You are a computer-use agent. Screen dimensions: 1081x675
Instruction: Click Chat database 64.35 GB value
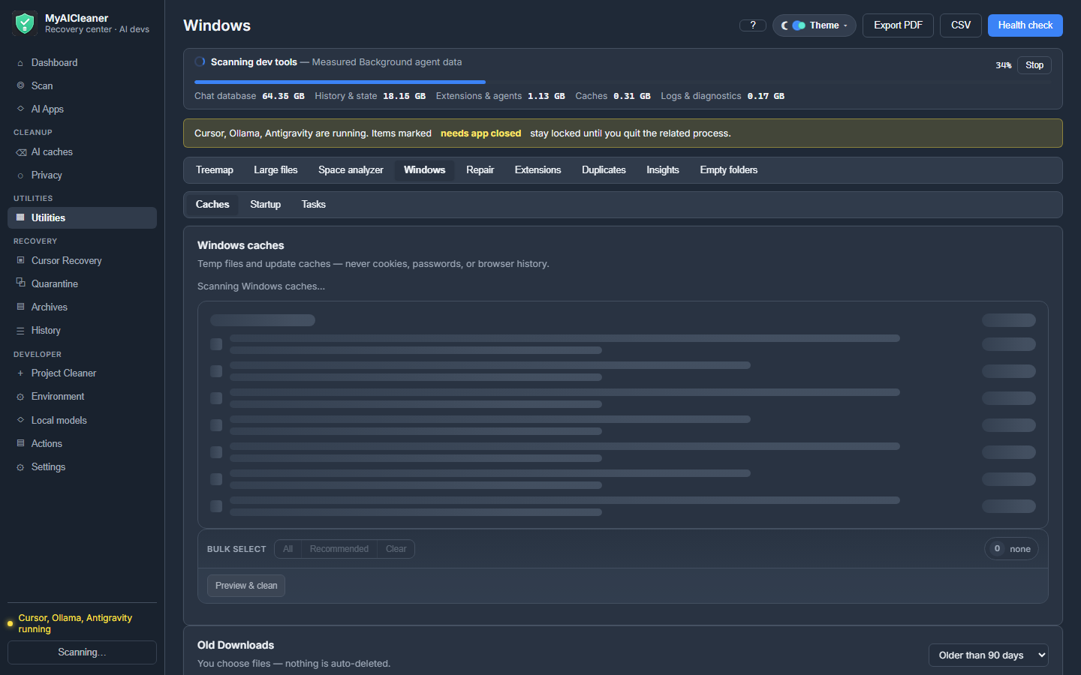(283, 96)
